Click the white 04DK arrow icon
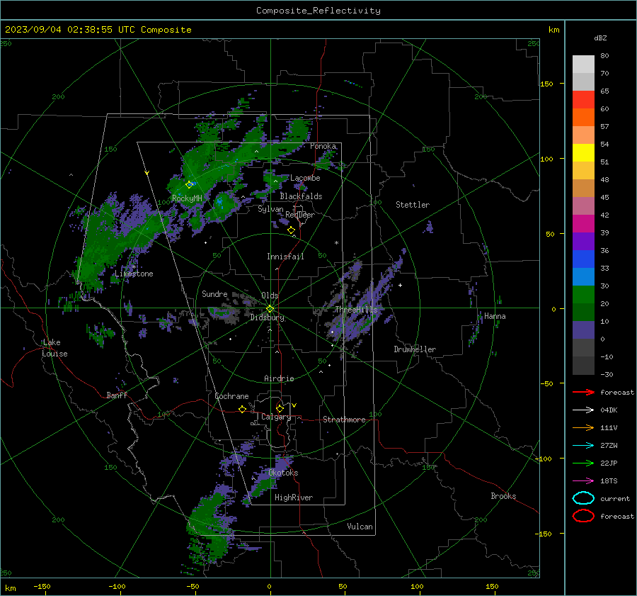 tap(583, 410)
